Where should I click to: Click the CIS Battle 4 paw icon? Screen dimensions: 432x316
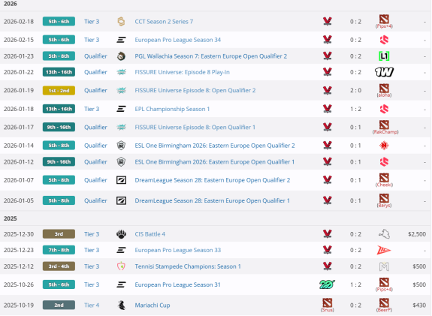tap(121, 234)
